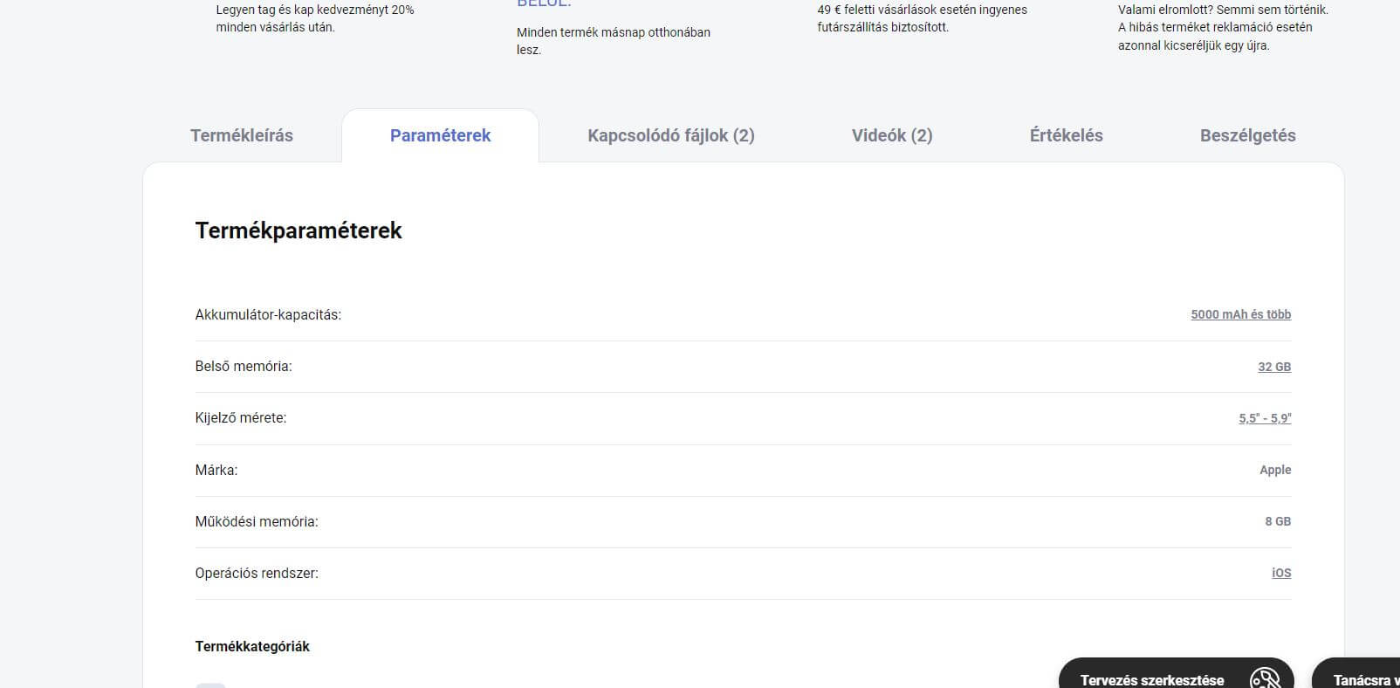Click the Akkumulátor-kapacitás parameter label
The height and width of the screenshot is (688, 1400).
[268, 314]
